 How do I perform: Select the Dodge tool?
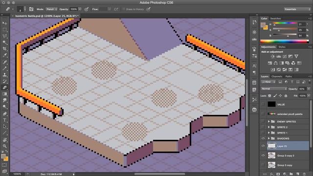point(4,107)
